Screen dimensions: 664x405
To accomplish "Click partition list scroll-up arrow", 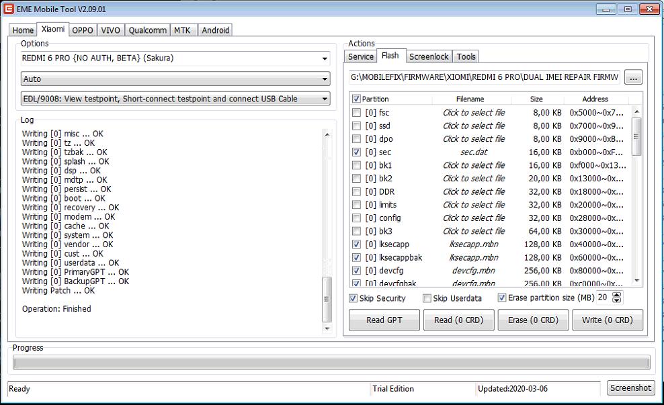I will [x=637, y=111].
